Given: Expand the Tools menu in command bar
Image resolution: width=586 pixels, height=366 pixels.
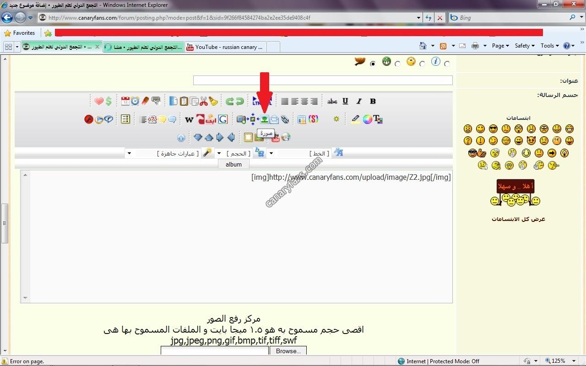Looking at the screenshot, I should 550,46.
